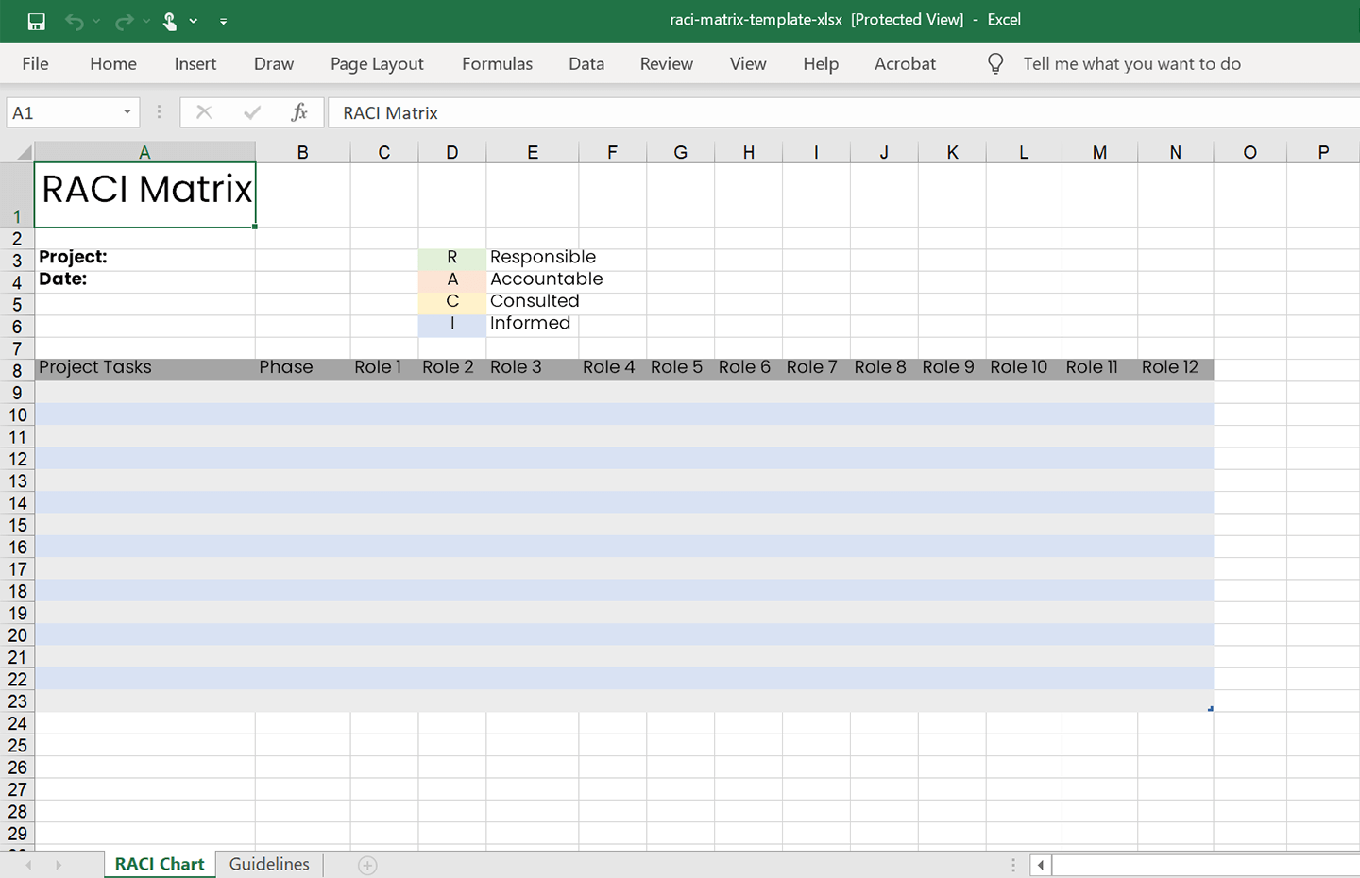
Task: Open the Data ribbon tab
Action: point(586,63)
